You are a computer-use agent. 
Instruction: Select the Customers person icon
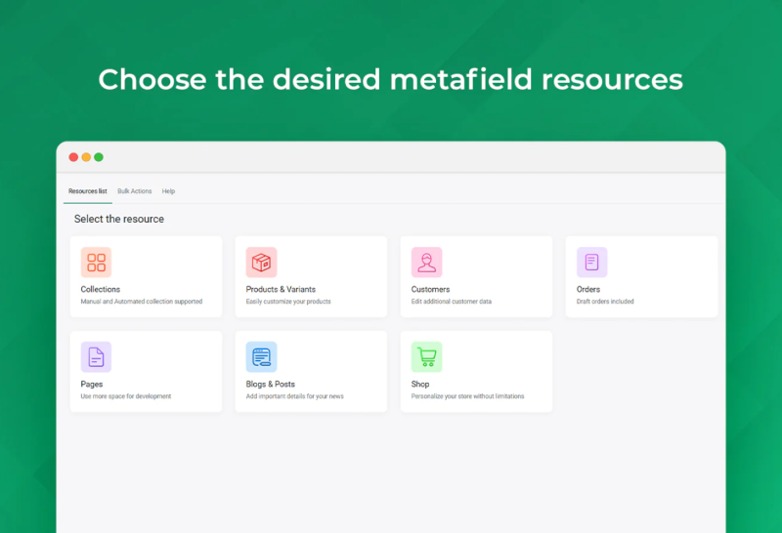[x=426, y=262]
